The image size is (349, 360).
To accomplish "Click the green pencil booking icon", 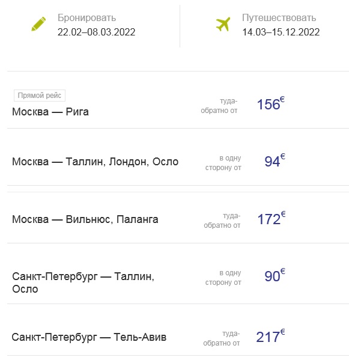I will tap(38, 24).
